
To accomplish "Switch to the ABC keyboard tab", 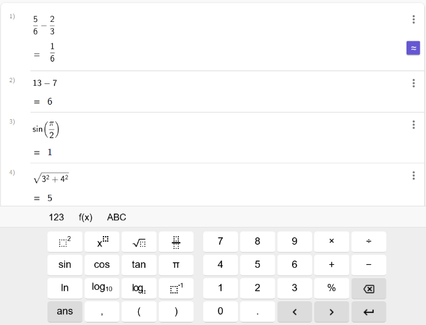I will (x=117, y=217).
